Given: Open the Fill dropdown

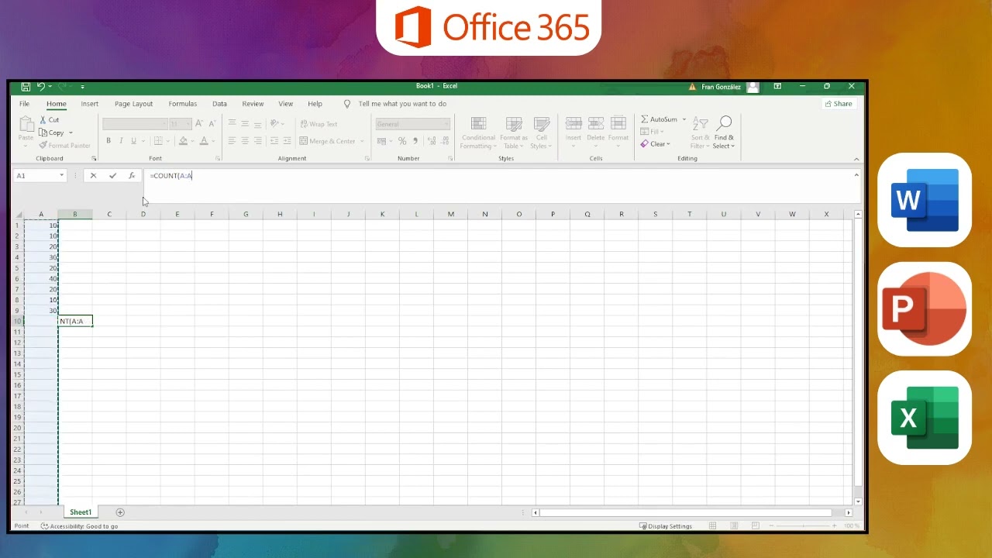Looking at the screenshot, I should [652, 132].
